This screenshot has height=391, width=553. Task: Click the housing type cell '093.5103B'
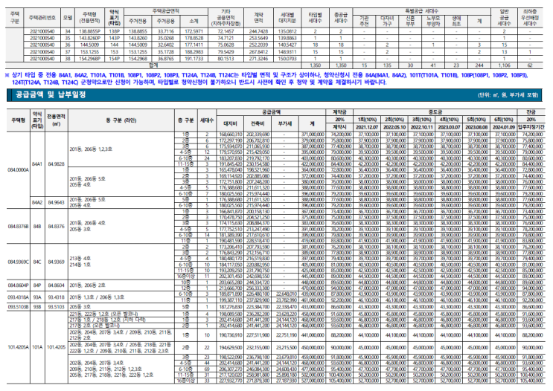point(19,307)
